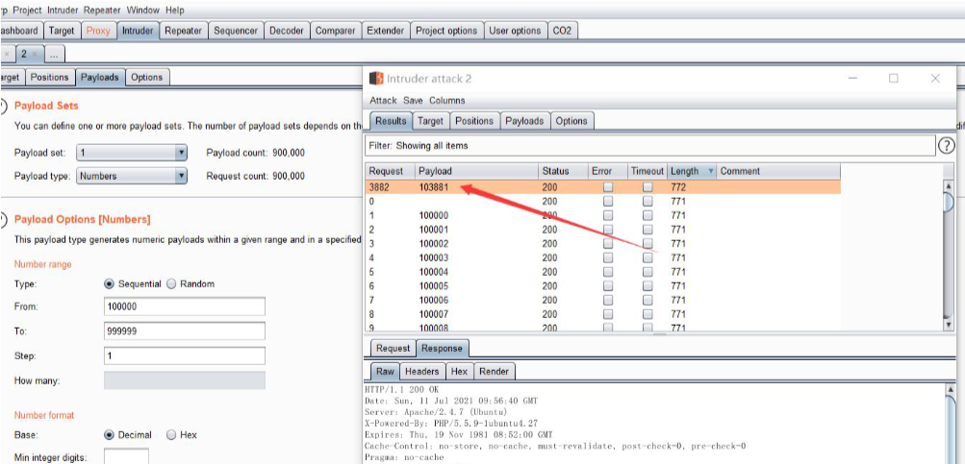This screenshot has width=965, height=464.
Task: Open the Repeater main tab
Action: pyautogui.click(x=183, y=31)
